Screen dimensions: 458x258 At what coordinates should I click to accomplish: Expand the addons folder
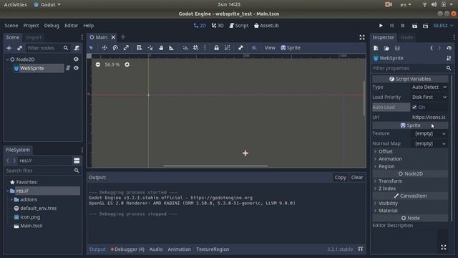click(x=11, y=199)
